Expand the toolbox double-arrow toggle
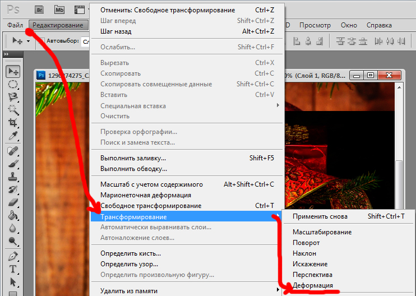416x296 pixels. [6, 54]
